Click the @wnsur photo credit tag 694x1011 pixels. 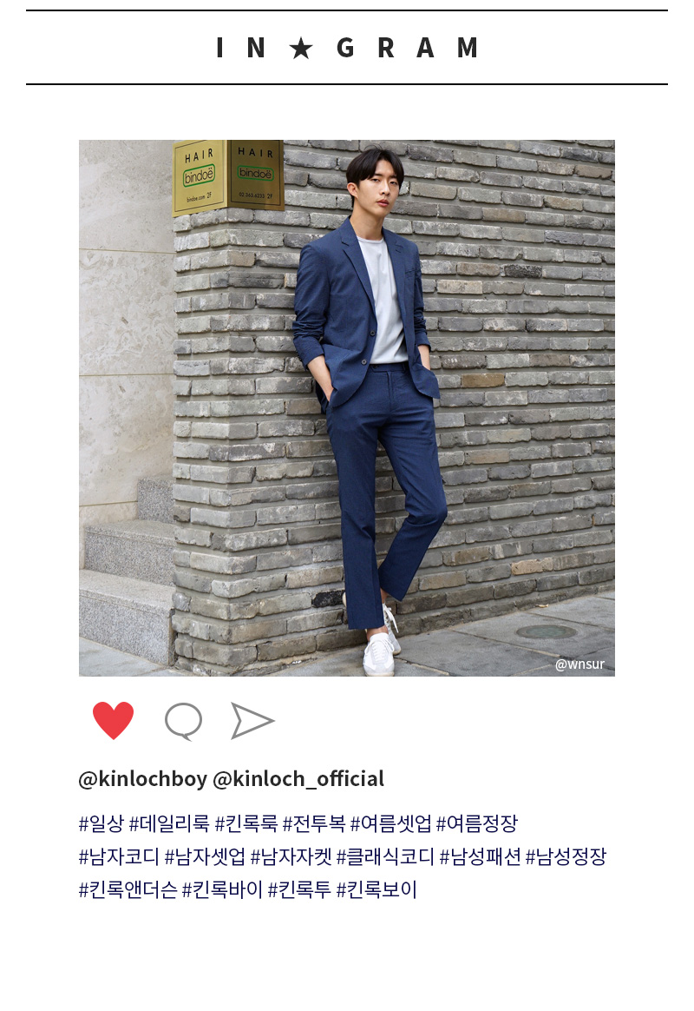[579, 664]
